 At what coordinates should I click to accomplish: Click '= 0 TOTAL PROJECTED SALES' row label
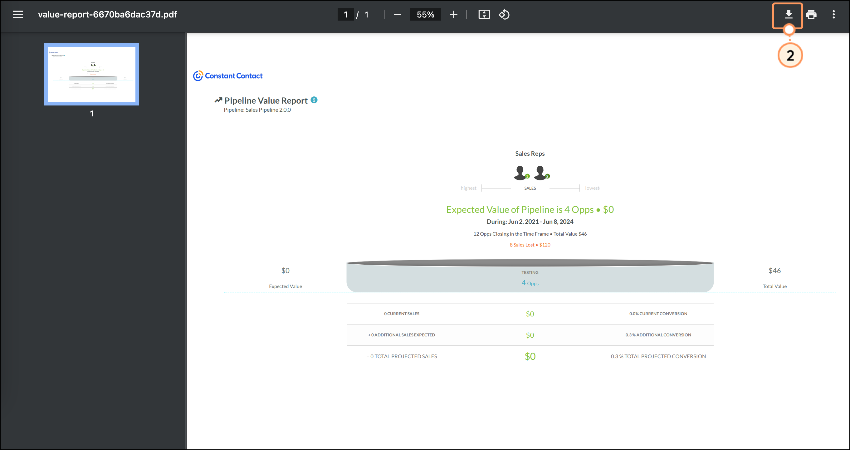(x=402, y=356)
